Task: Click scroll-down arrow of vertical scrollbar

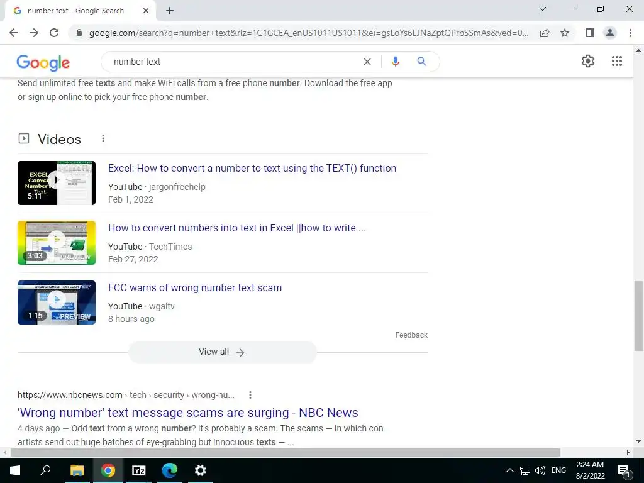Action: point(639,442)
